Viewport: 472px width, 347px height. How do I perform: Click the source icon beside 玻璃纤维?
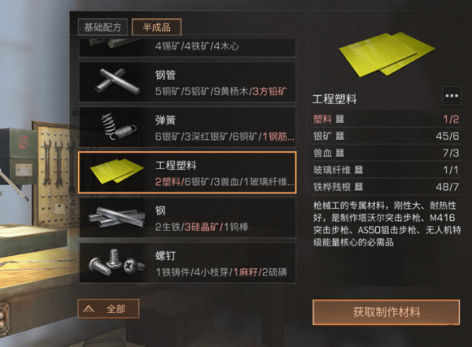click(x=359, y=170)
